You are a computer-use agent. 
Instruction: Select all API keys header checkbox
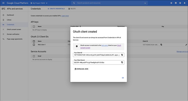tap(34, 27)
